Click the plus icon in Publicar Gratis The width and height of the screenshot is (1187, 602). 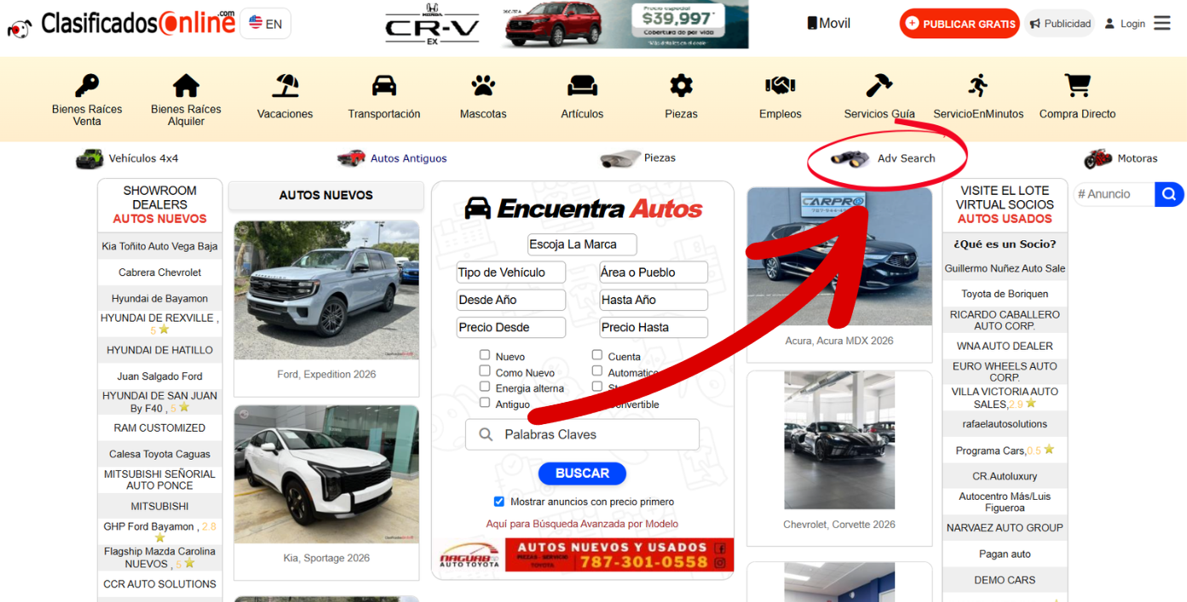[913, 24]
